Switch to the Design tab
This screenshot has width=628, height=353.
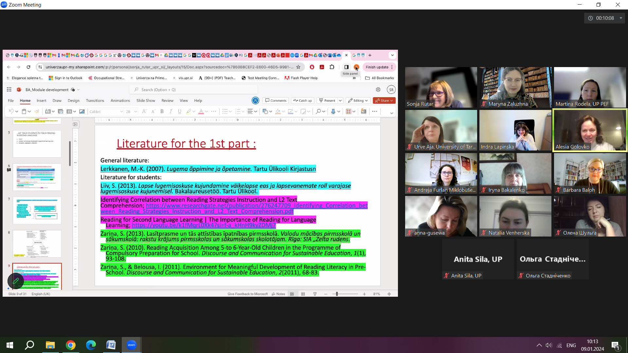pos(74,100)
